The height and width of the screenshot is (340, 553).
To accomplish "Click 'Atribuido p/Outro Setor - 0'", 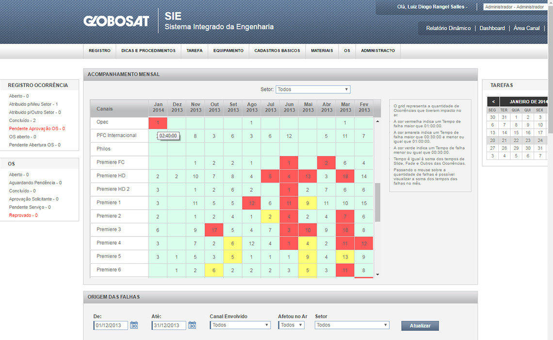I will [x=35, y=112].
